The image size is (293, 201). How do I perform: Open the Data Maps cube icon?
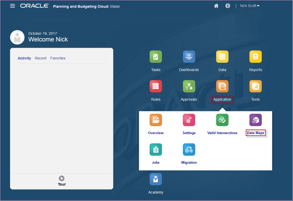[256, 120]
